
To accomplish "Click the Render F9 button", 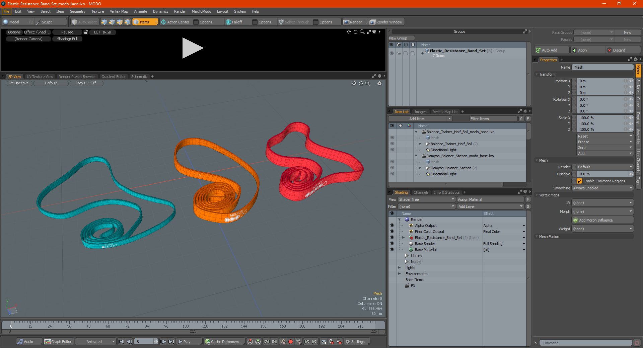I will coord(355,22).
